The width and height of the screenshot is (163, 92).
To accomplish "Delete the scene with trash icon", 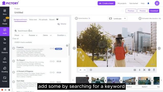I will (x=154, y=70).
